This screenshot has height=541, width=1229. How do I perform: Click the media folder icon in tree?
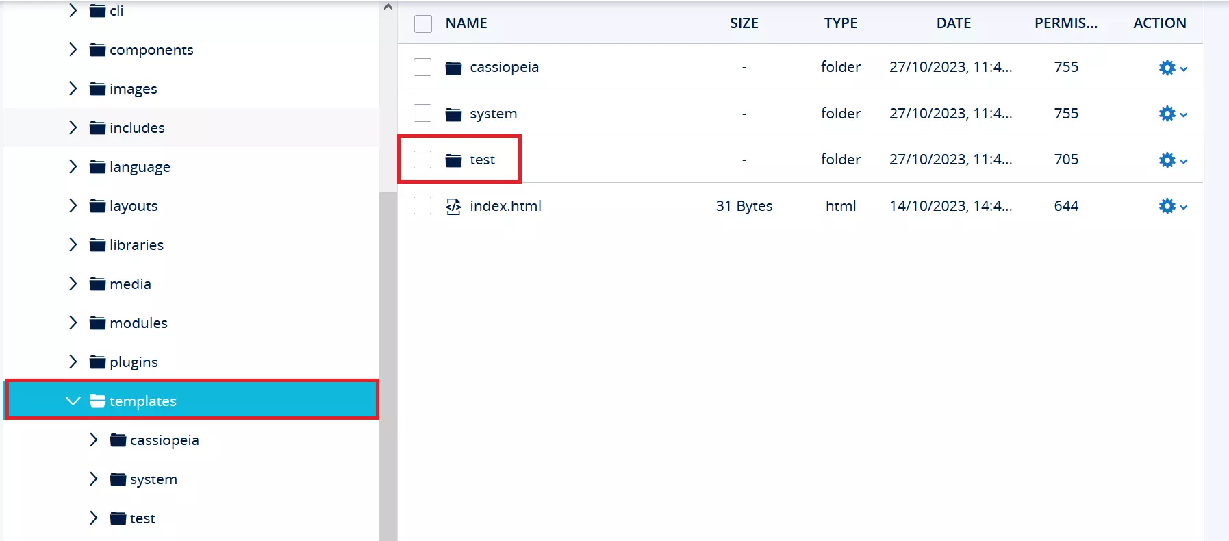[x=98, y=284]
